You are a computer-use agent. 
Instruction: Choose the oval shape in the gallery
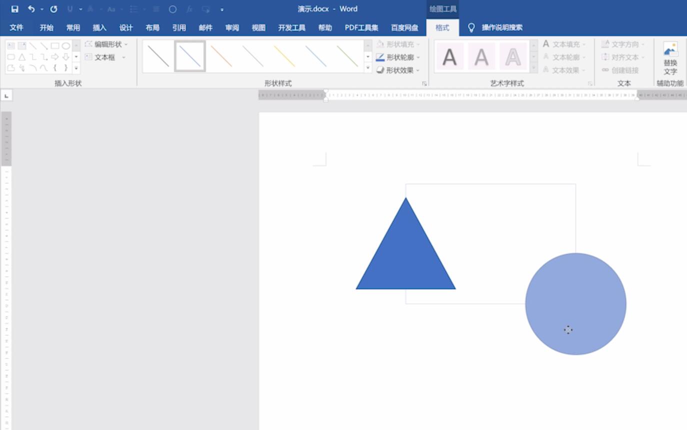[66, 45]
